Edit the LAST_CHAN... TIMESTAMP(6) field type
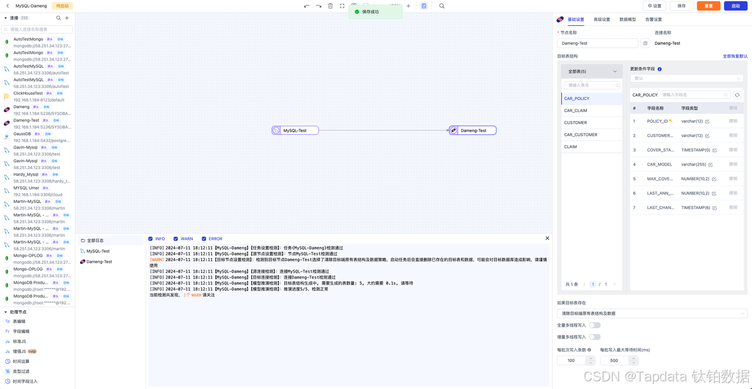752x389 pixels. click(x=714, y=208)
